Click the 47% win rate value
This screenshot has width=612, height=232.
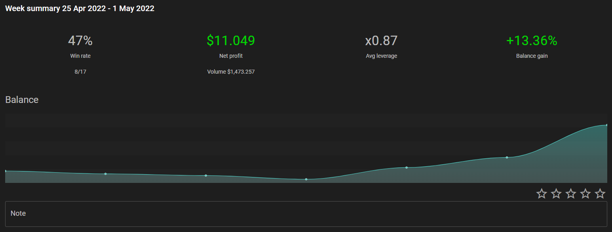tap(80, 40)
